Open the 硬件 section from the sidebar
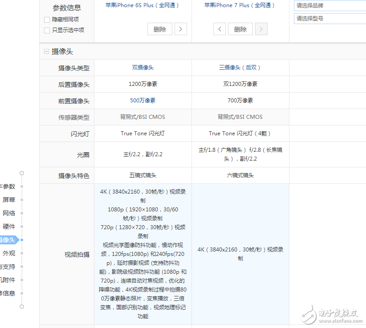The width and height of the screenshot is (366, 328). [9, 226]
